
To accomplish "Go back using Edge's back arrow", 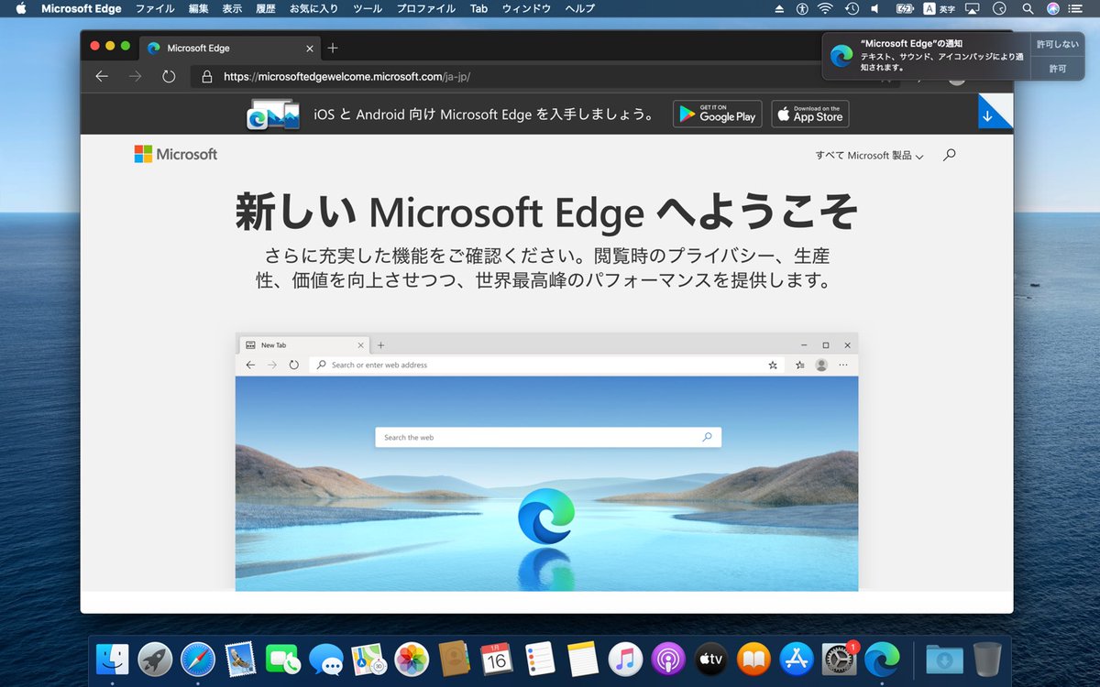I will coord(102,76).
